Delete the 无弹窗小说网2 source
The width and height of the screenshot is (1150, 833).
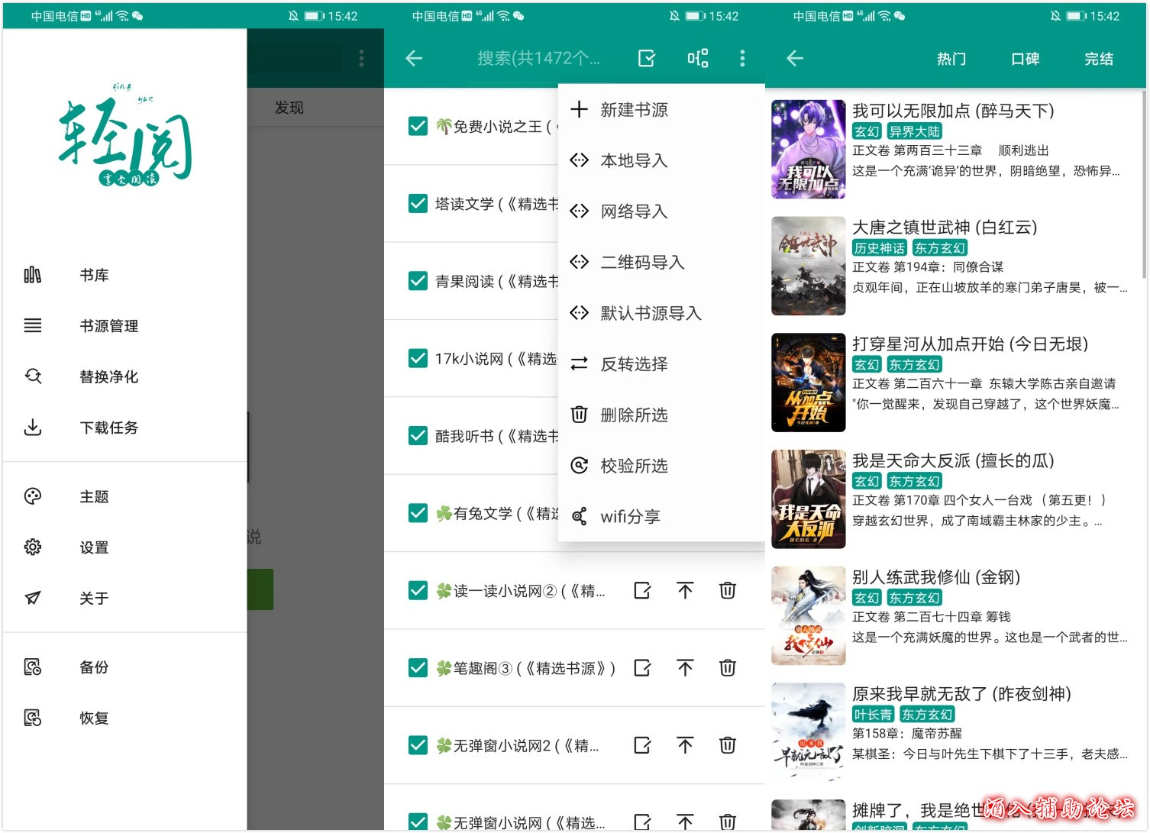point(728,745)
